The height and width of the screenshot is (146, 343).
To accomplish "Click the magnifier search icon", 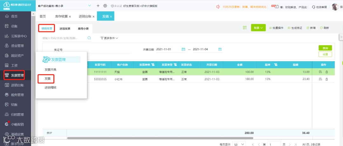I will pos(89,38).
